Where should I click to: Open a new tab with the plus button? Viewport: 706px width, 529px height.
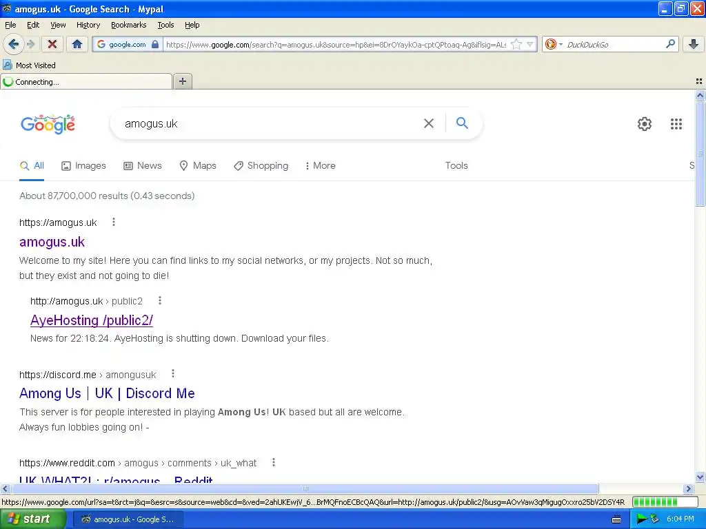click(183, 81)
